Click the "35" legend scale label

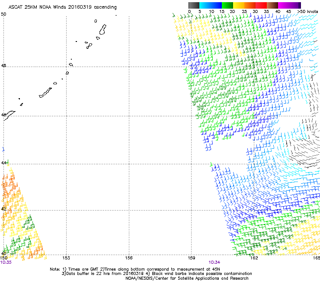[266, 12]
